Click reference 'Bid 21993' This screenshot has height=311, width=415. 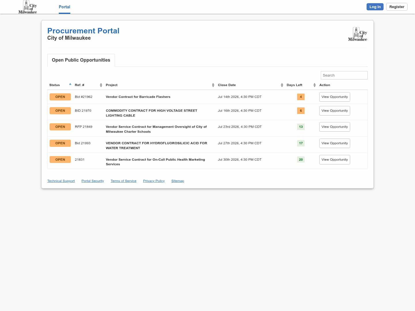click(x=83, y=143)
